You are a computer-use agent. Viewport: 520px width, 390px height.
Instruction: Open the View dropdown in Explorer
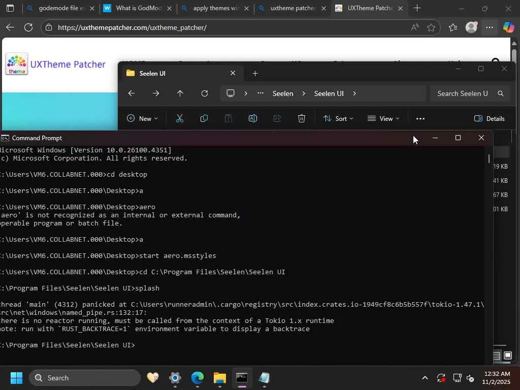[x=383, y=118]
